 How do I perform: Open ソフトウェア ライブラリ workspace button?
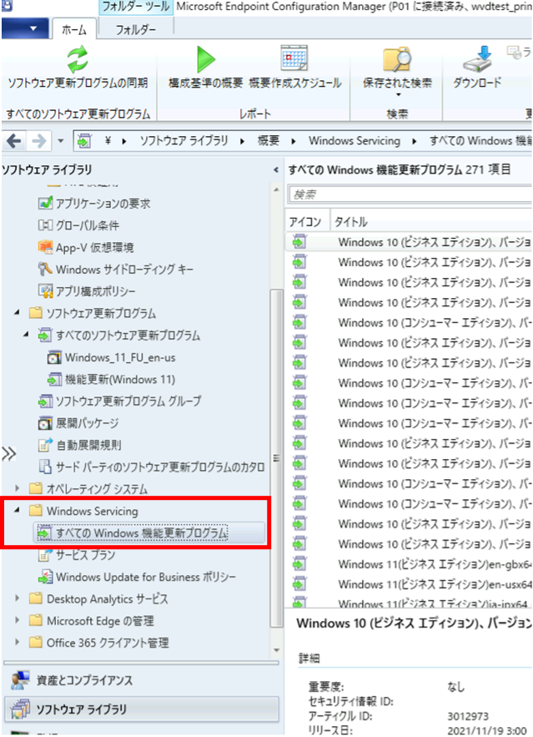[141, 709]
